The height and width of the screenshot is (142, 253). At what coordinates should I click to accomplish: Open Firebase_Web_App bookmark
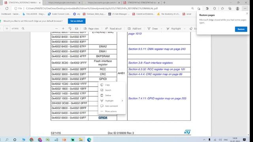pos(94,14)
